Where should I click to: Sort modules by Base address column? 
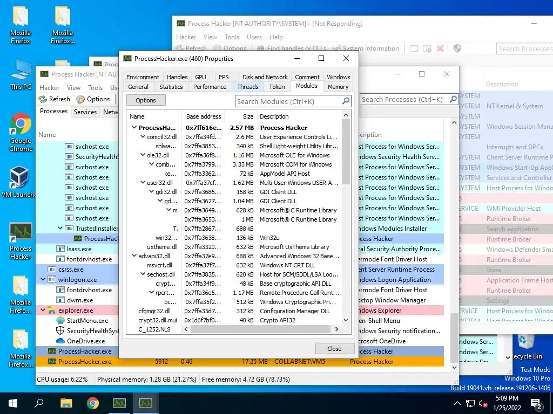204,116
